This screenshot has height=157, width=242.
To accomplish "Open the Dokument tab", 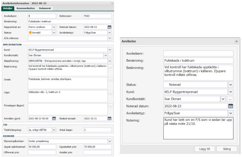I will 45,8.
